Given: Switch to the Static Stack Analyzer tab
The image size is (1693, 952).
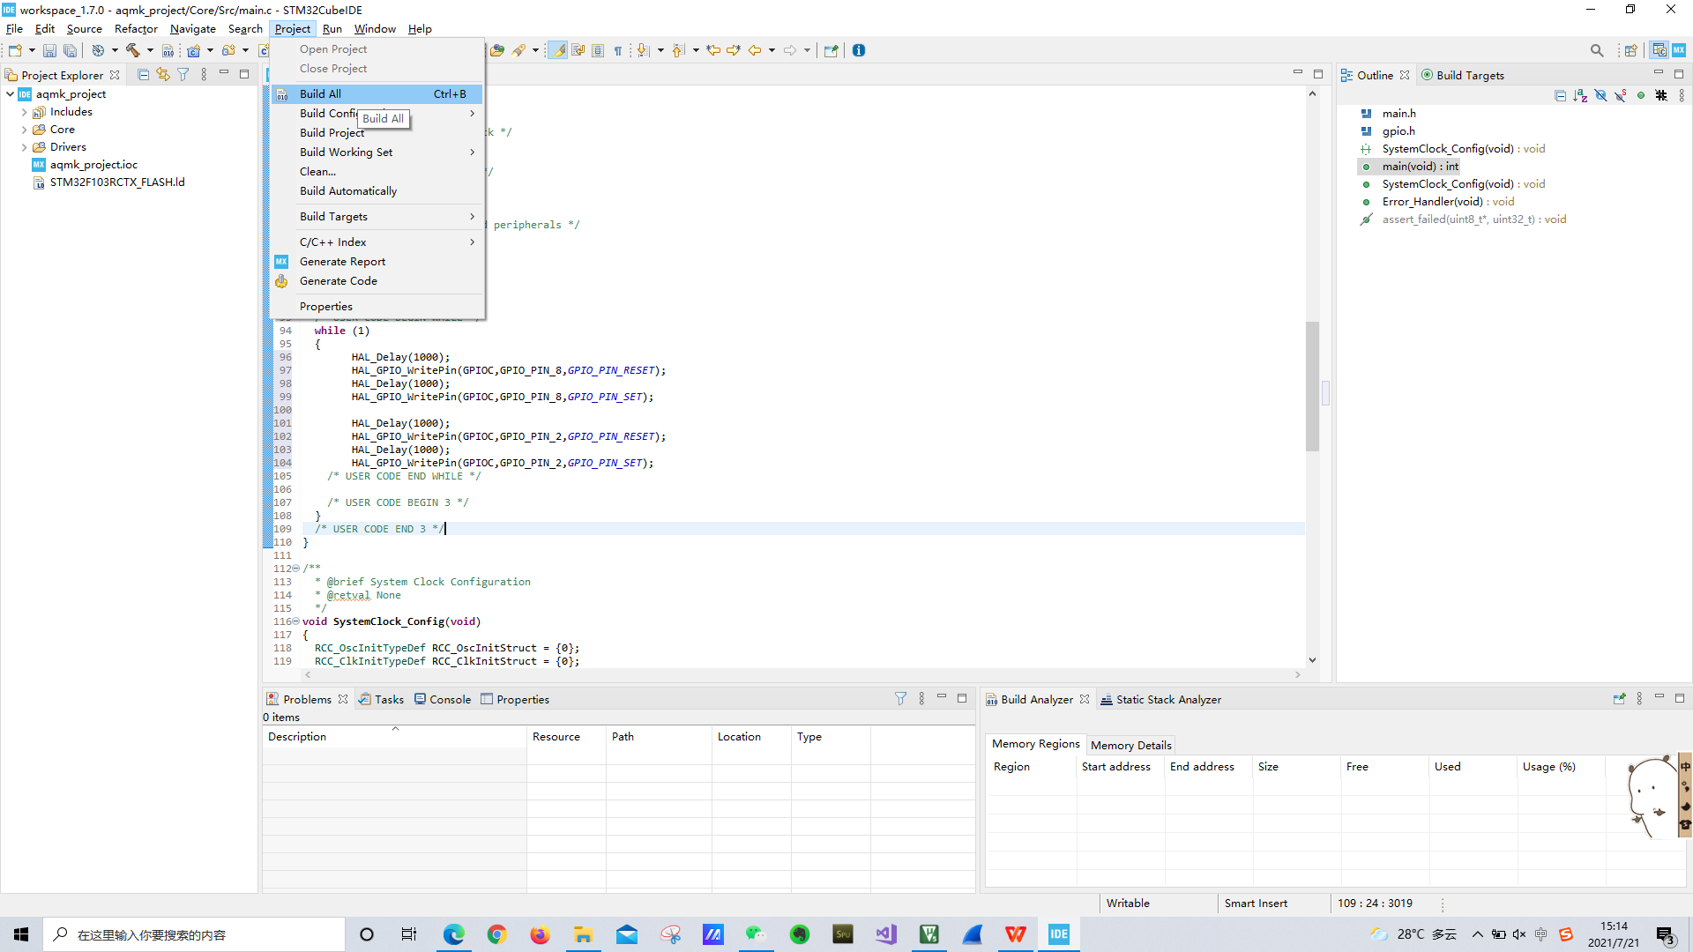Looking at the screenshot, I should 1161,699.
